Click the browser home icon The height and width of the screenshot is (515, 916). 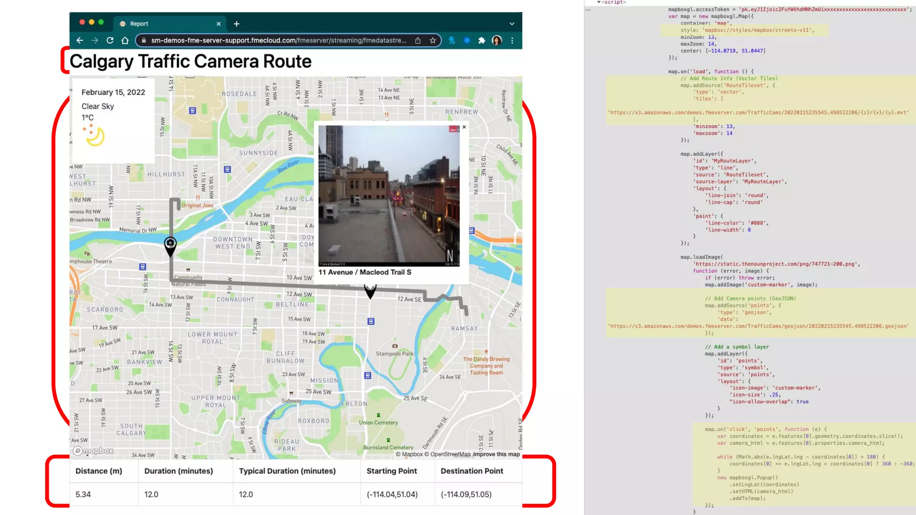pyautogui.click(x=125, y=41)
